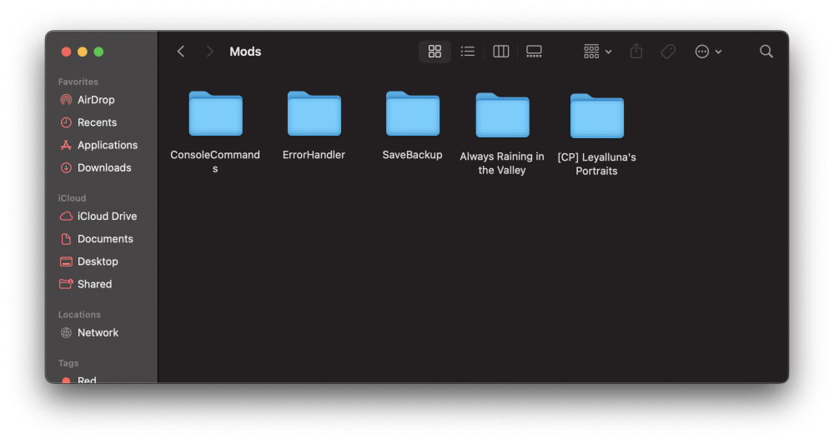Switch to list view
This screenshot has height=443, width=834.
point(468,52)
